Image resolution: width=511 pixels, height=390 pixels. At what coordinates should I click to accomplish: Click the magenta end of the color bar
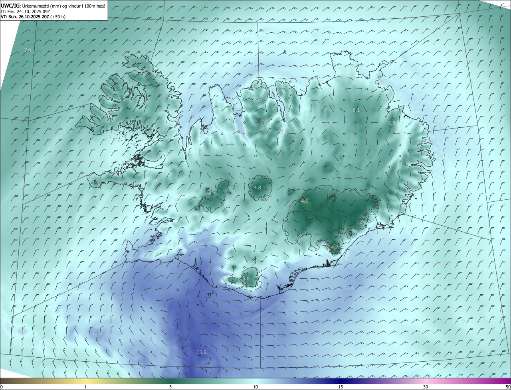click(x=504, y=381)
